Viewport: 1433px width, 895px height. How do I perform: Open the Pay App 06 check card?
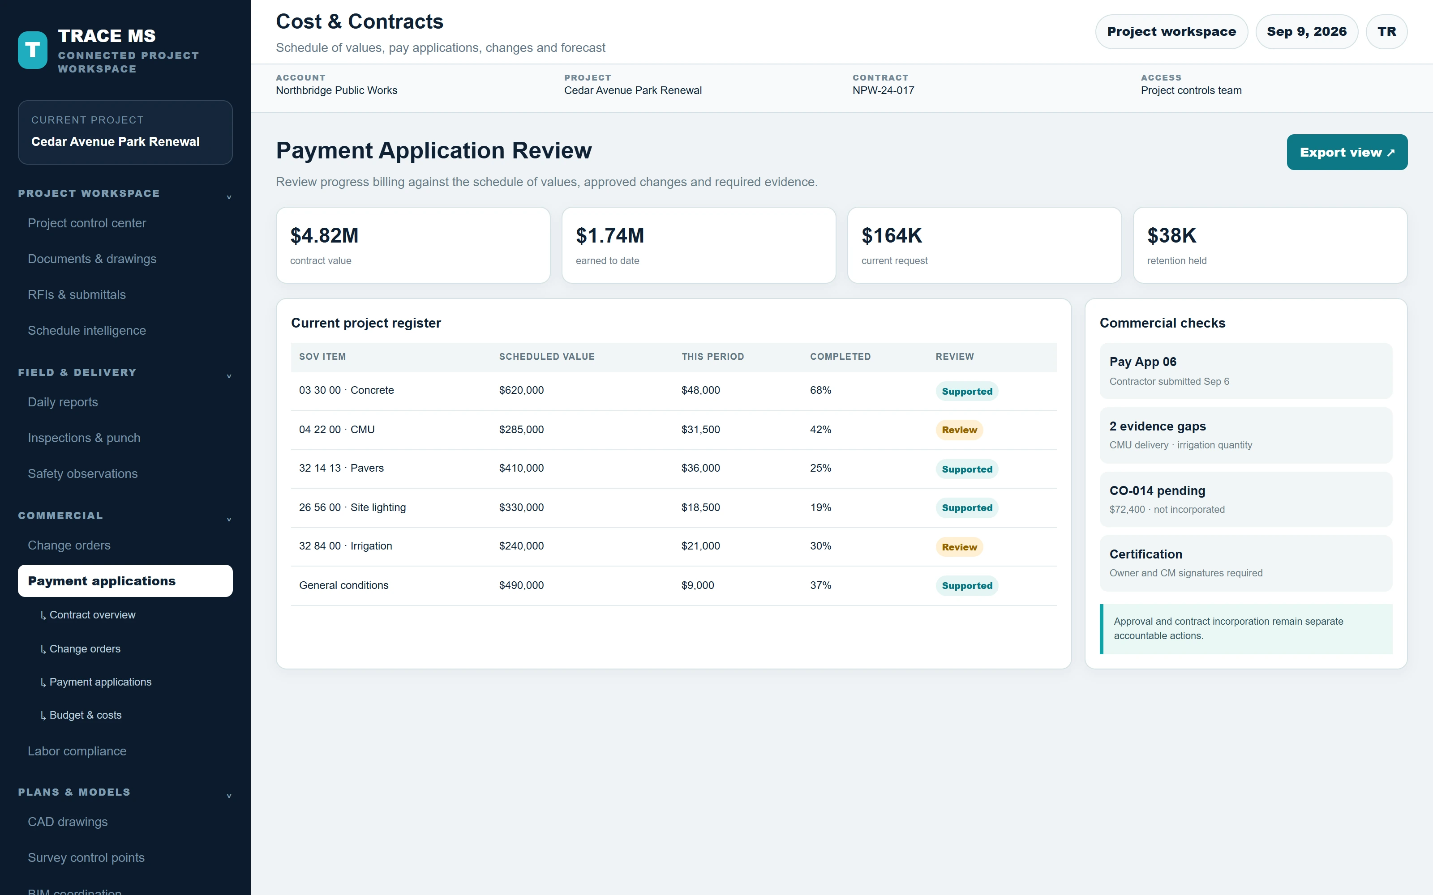click(1246, 371)
